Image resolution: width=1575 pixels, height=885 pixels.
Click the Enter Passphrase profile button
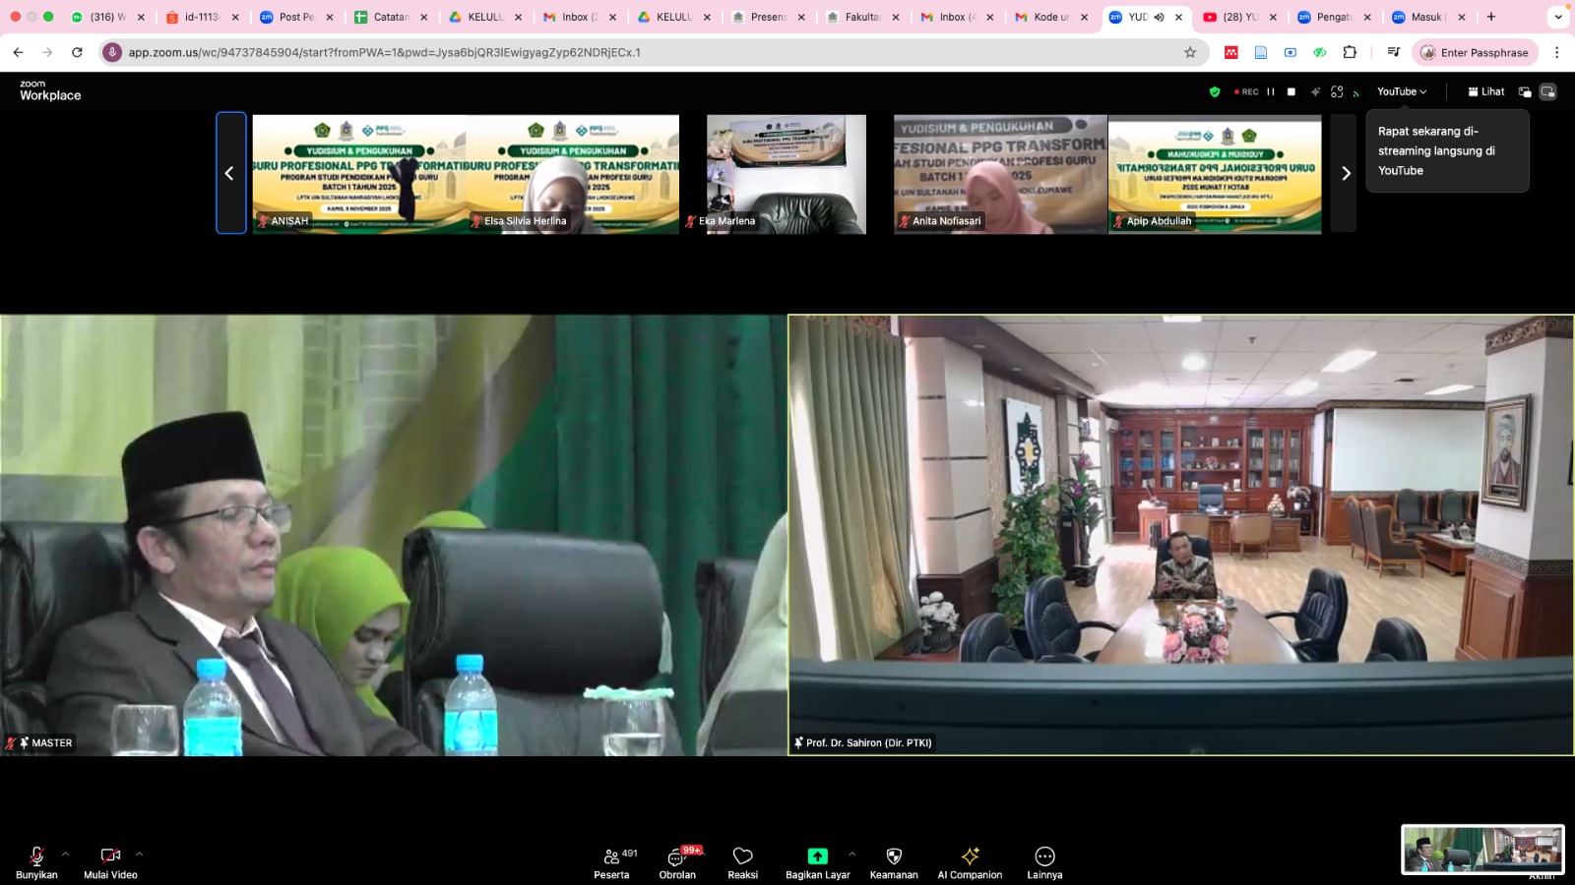1474,52
